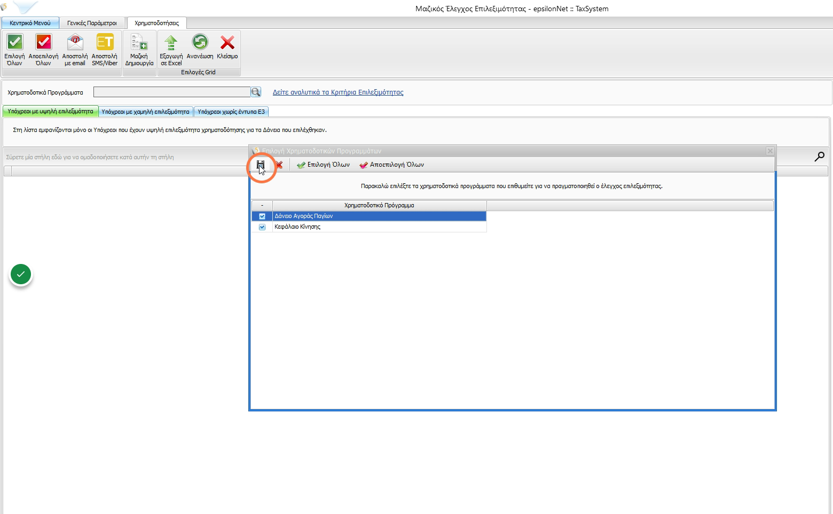This screenshot has width=833, height=514.
Task: Open grid search magnifier at right edge
Action: pyautogui.click(x=819, y=157)
